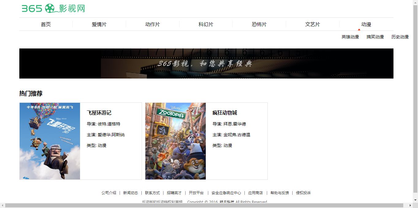Open the Zootopia movie poster

tap(175, 141)
